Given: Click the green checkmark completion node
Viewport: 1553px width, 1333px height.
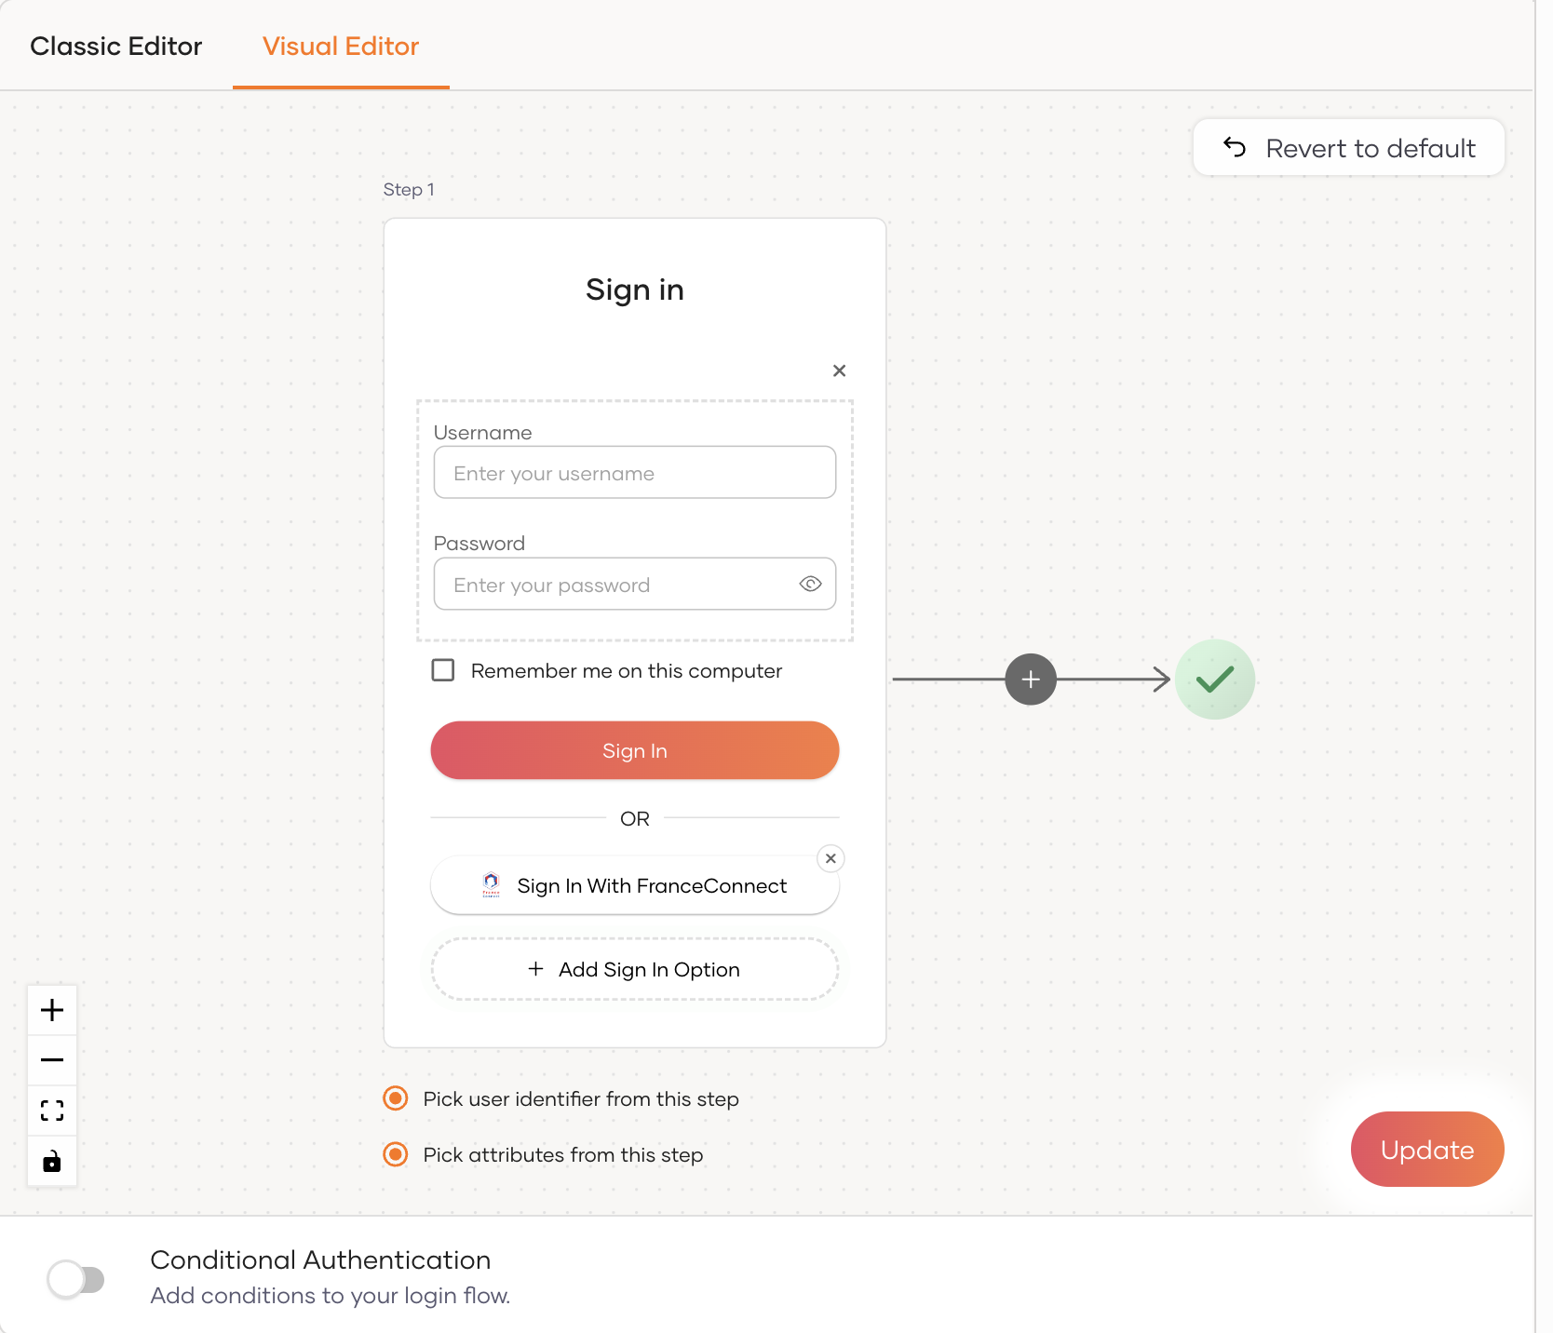Looking at the screenshot, I should tap(1214, 680).
